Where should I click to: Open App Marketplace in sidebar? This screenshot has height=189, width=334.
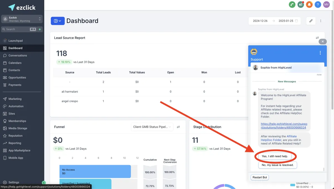click(x=22, y=150)
